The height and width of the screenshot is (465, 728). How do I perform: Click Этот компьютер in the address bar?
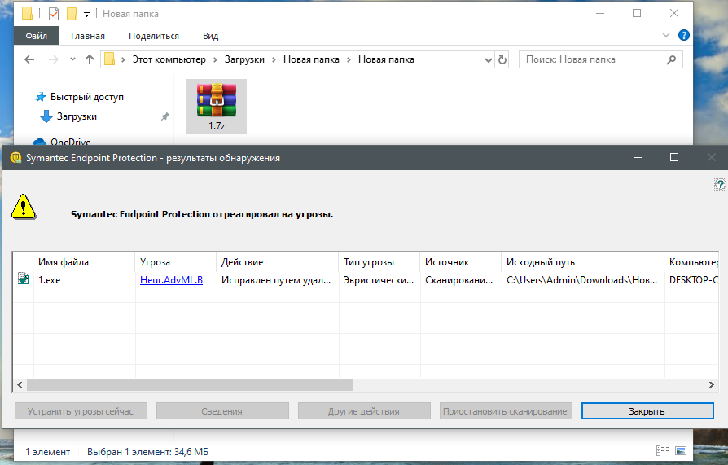(169, 59)
